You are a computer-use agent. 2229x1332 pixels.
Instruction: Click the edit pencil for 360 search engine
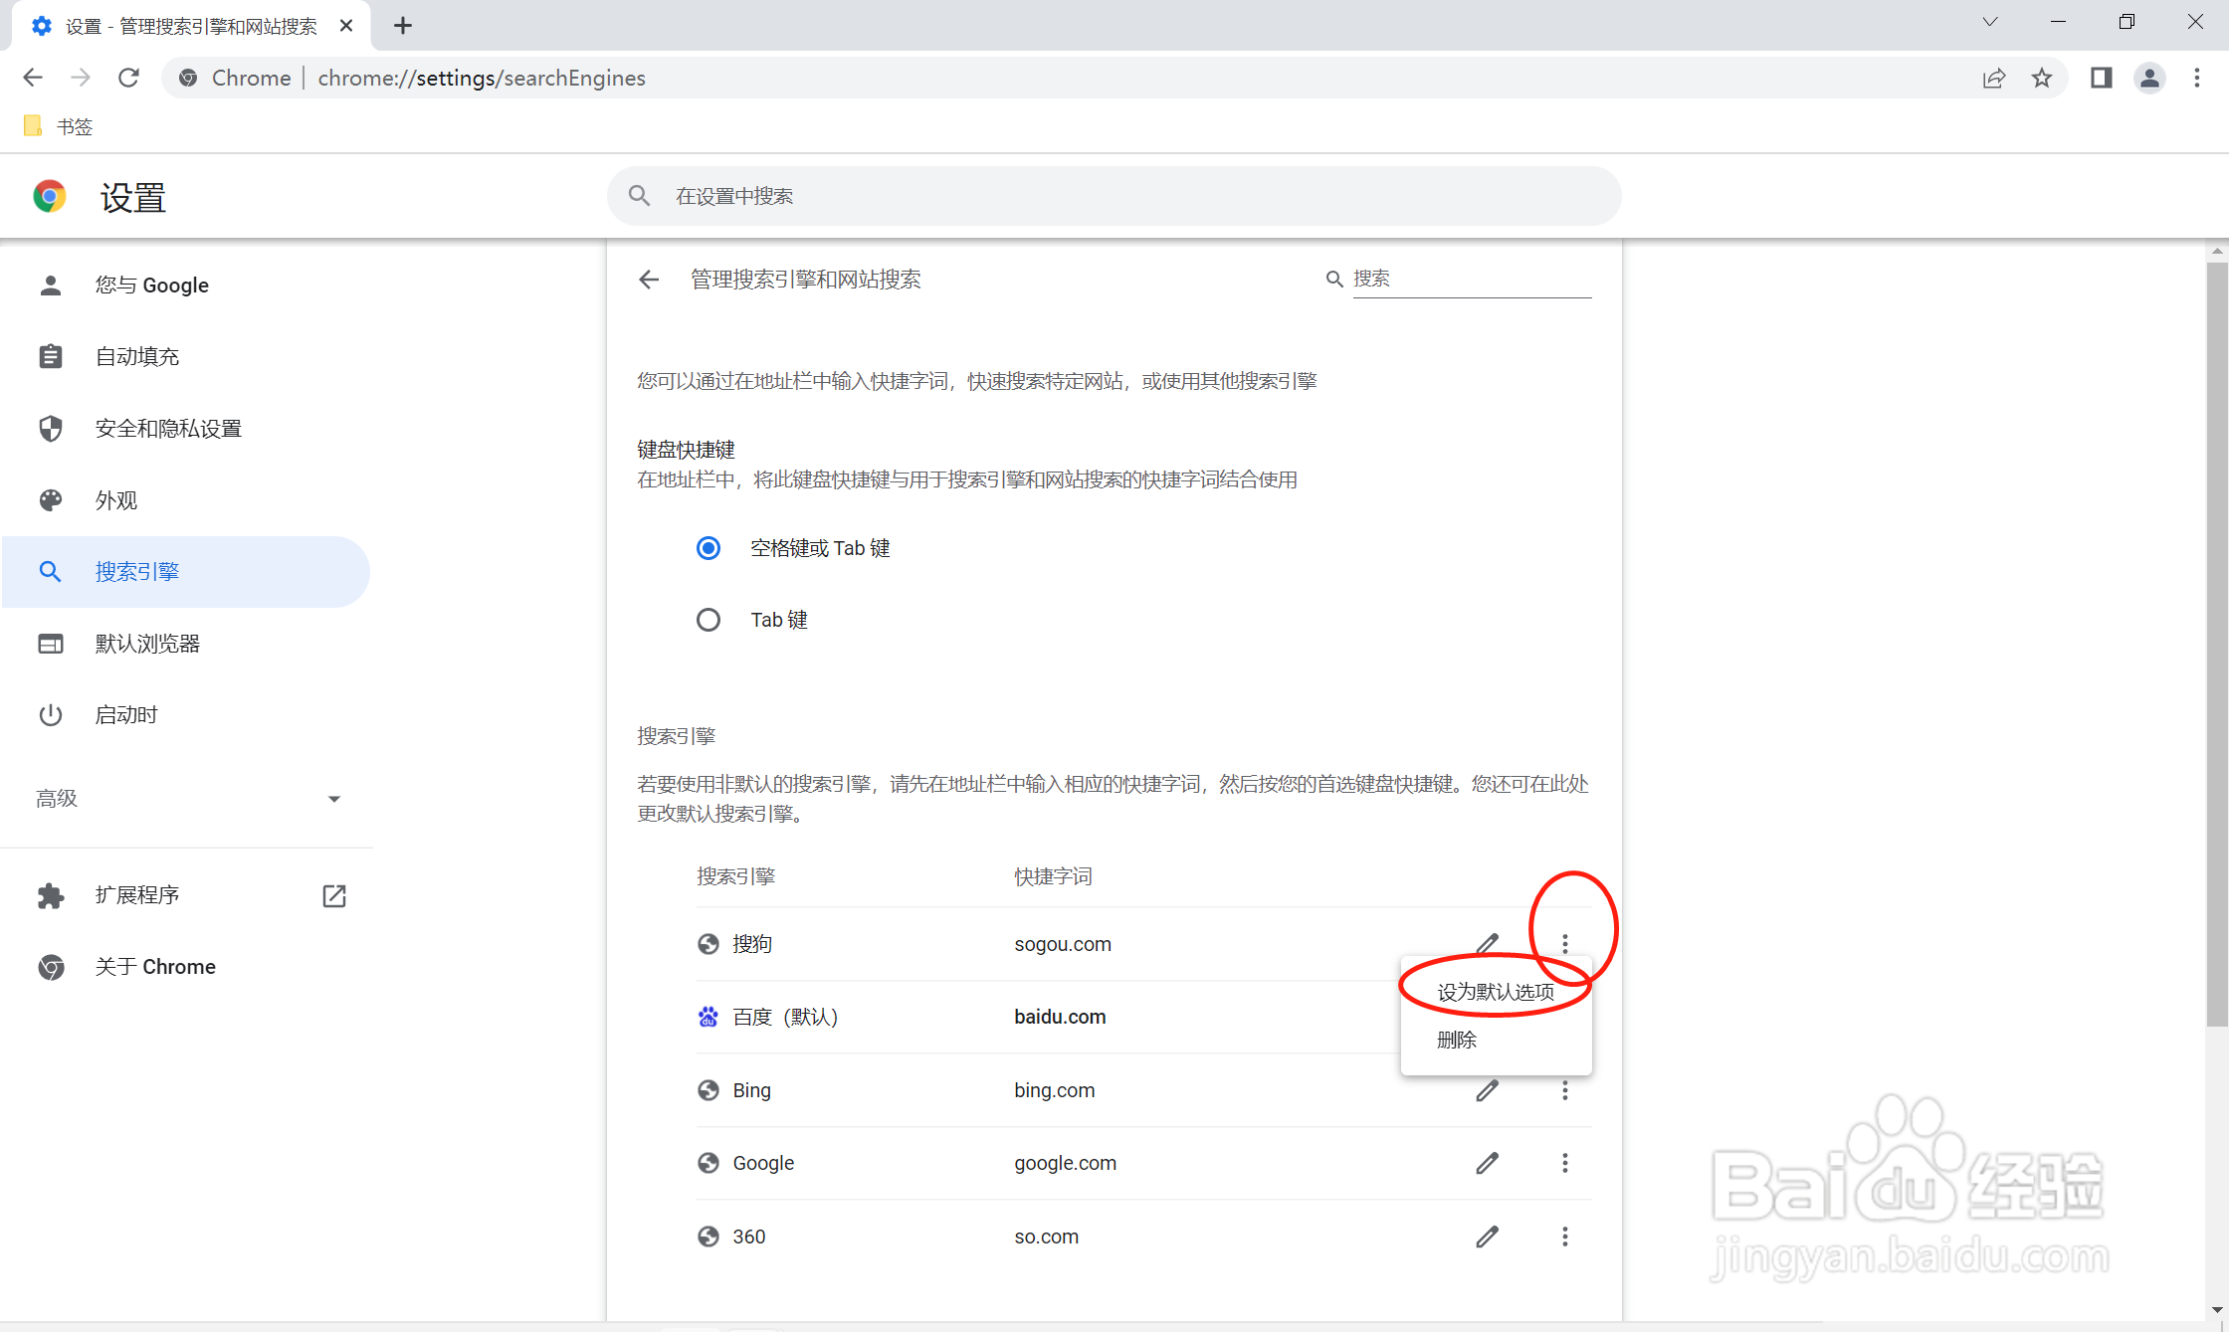pos(1487,1237)
